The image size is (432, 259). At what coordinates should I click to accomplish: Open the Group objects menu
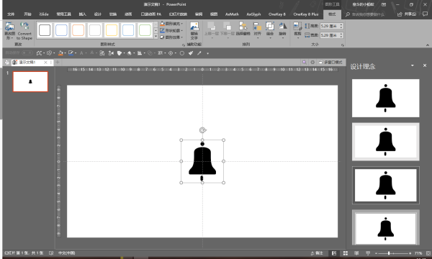(x=270, y=29)
